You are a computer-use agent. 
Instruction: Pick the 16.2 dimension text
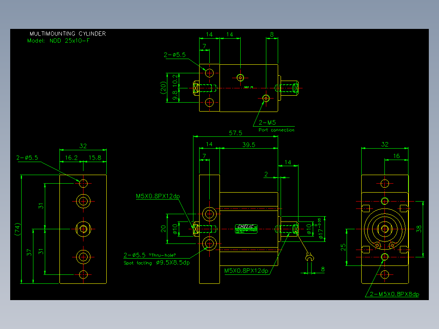[x=71, y=158]
